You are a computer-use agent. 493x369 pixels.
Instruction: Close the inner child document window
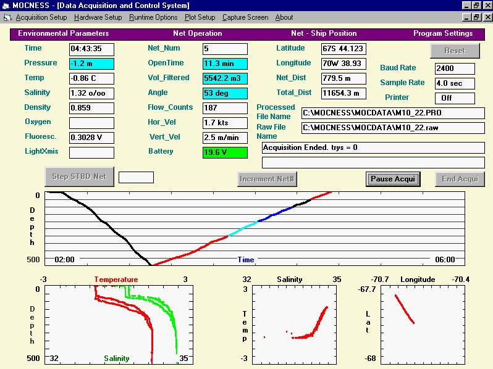pyautogui.click(x=487, y=17)
